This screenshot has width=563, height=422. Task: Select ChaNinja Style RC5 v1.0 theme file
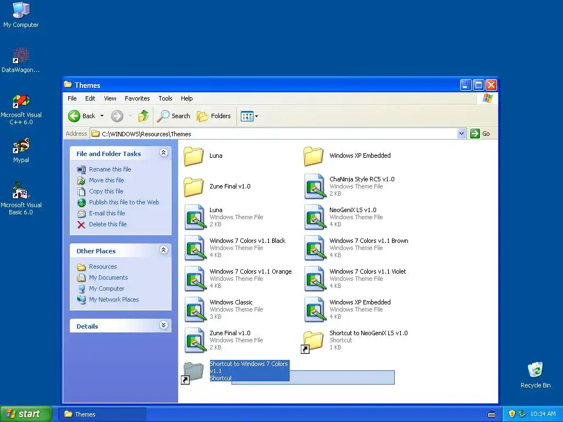pyautogui.click(x=349, y=186)
